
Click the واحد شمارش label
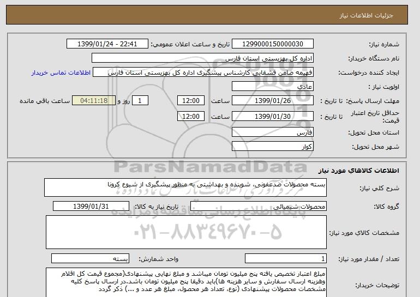click(159, 259)
